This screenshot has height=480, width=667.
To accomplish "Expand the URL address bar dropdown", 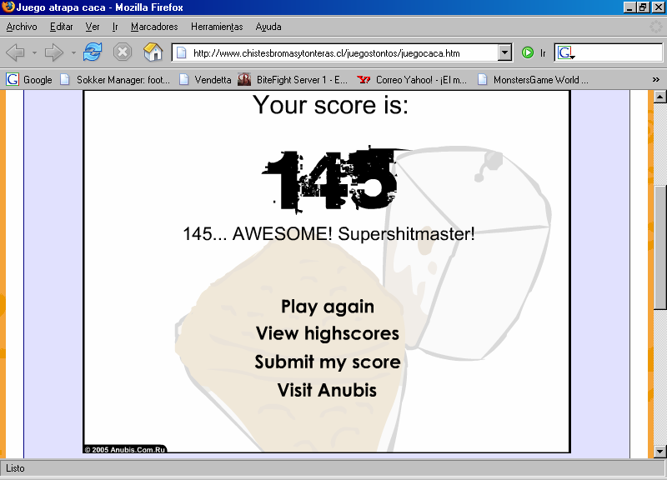I will (x=504, y=52).
